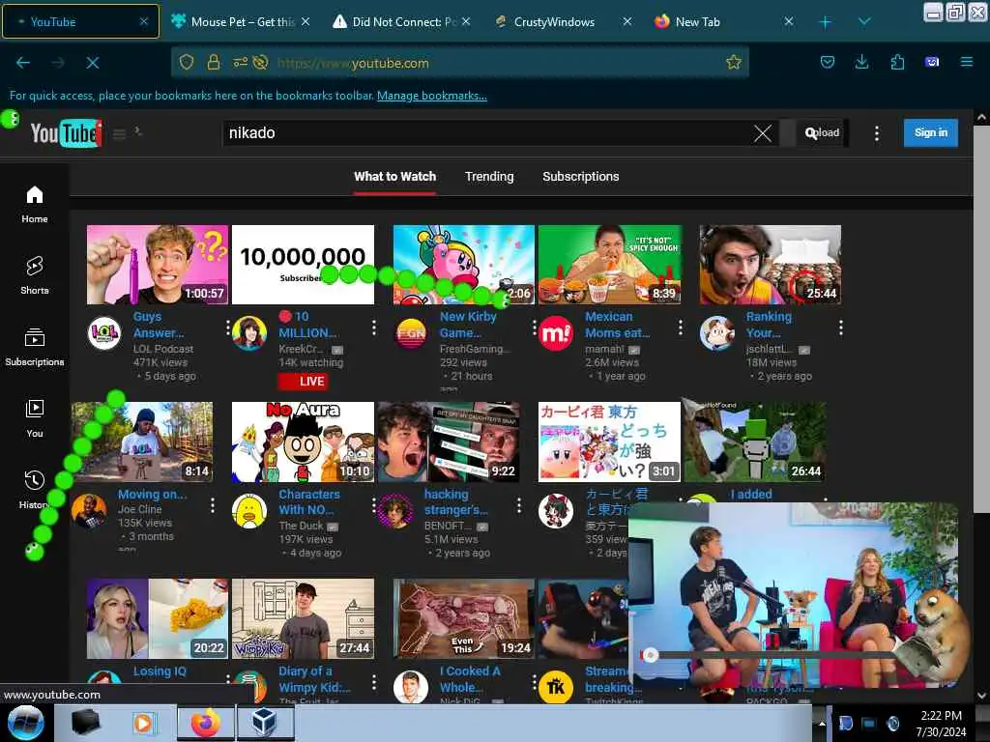Toggle the YouTube sidebar guide menu icon
The image size is (990, 742).
(119, 133)
